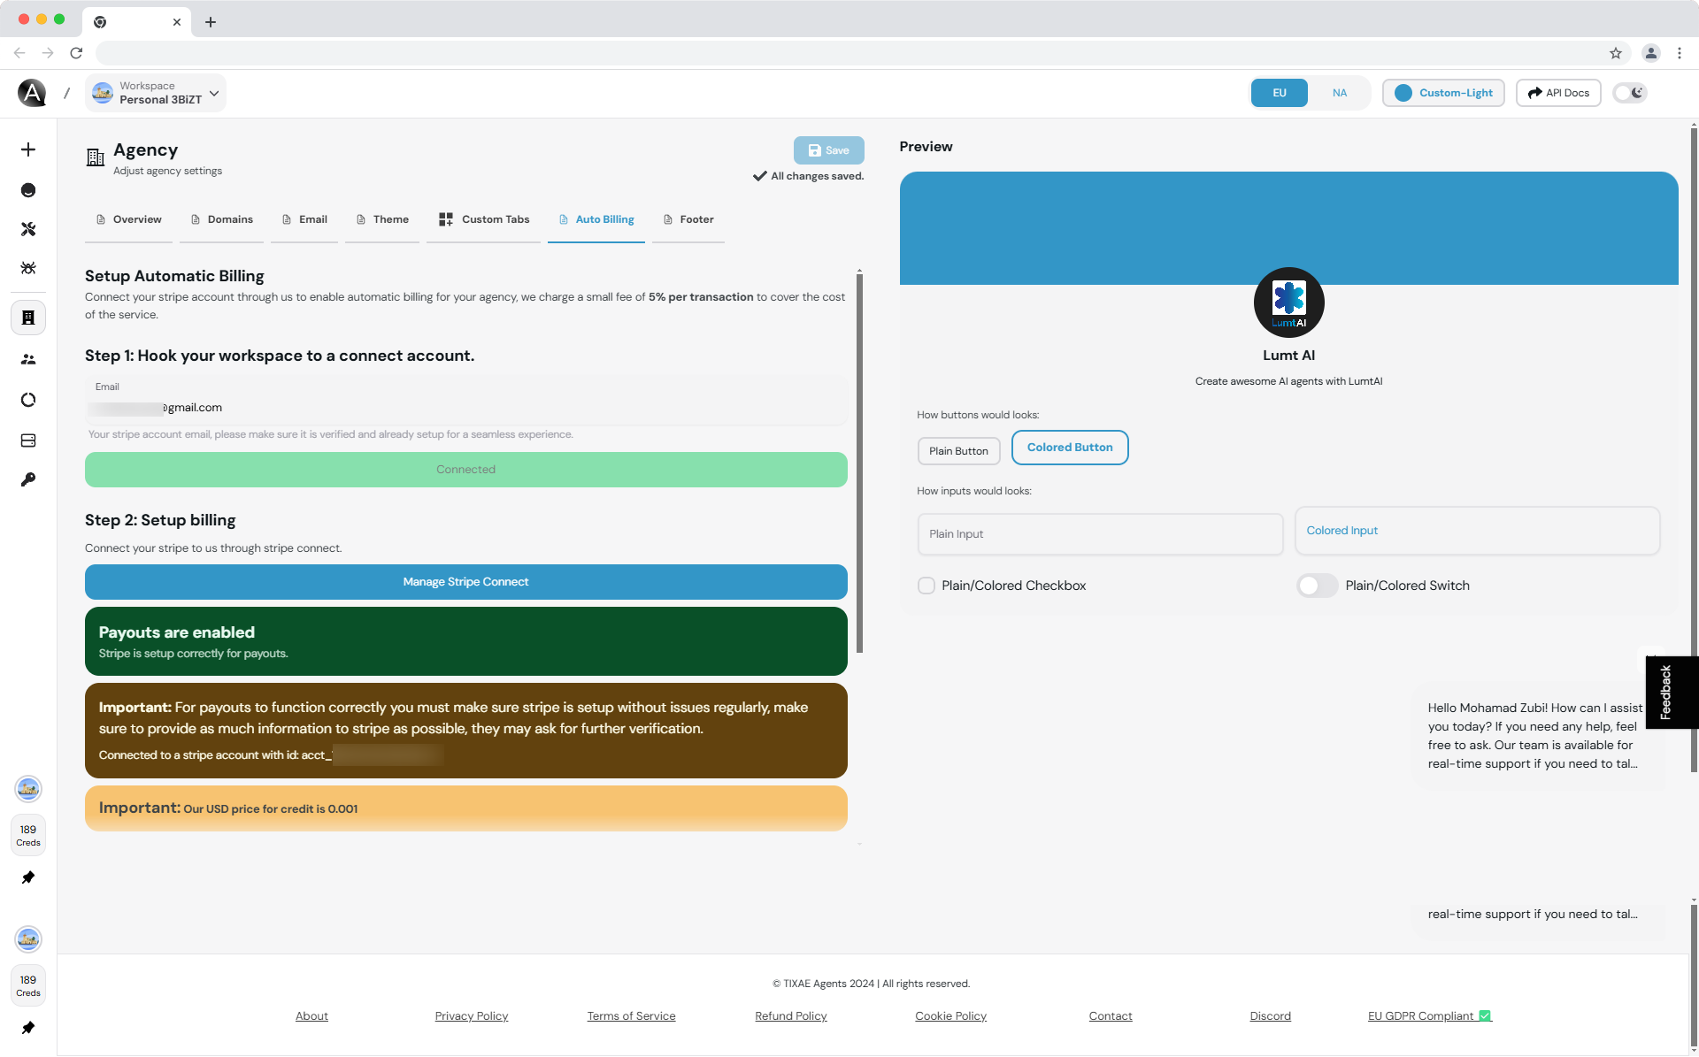
Task: Open the Custom-Light theme selector
Action: pyautogui.click(x=1443, y=93)
